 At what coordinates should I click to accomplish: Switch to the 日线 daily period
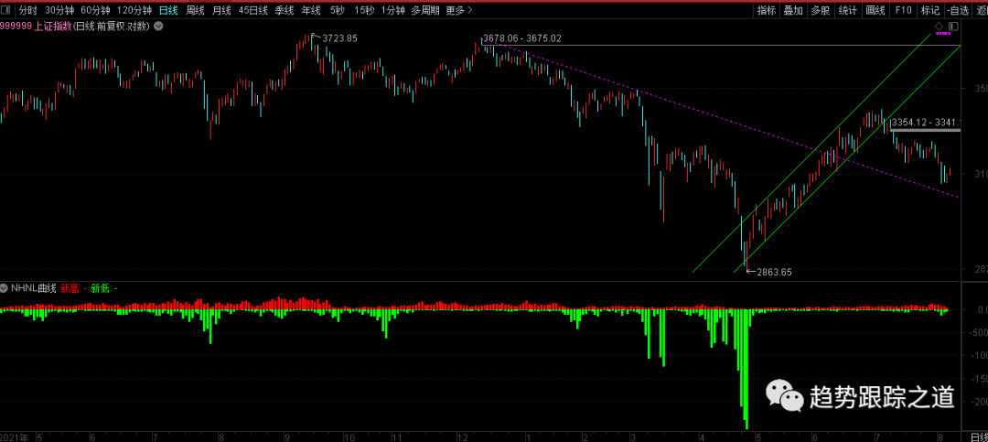pos(168,10)
